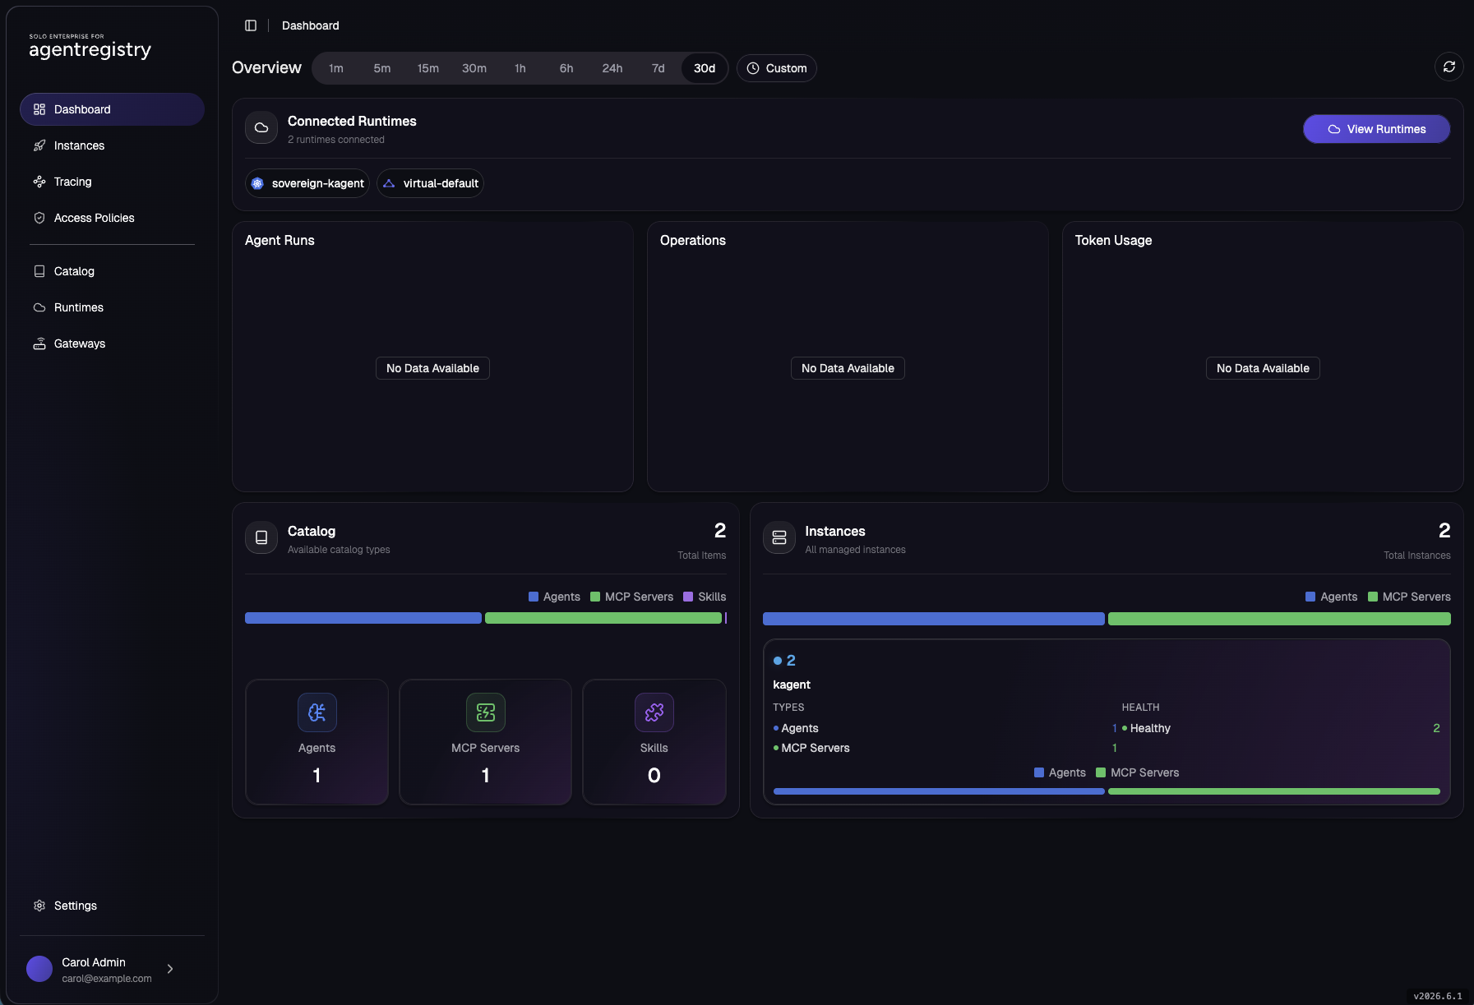Click green MCP Servers segment in Instances bar
Image resolution: width=1474 pixels, height=1005 pixels.
point(1279,619)
